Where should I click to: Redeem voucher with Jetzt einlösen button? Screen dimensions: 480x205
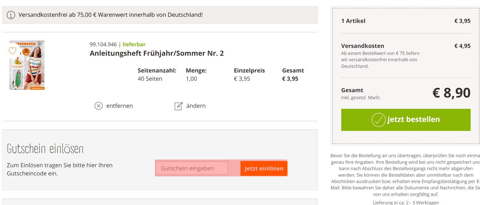264,168
